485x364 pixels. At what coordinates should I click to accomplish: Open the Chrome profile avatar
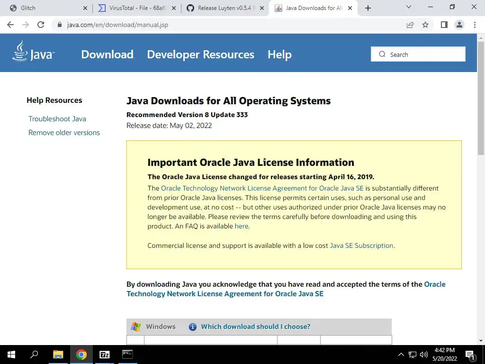click(x=459, y=25)
